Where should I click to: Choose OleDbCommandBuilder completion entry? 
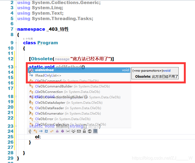point(79,86)
